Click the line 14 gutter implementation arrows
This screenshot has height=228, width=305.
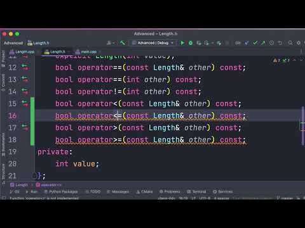pos(25,91)
